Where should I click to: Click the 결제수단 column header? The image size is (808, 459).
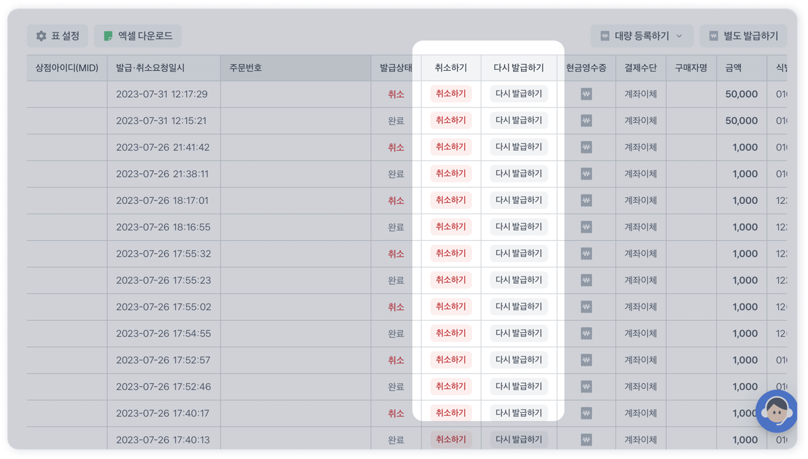tap(640, 68)
